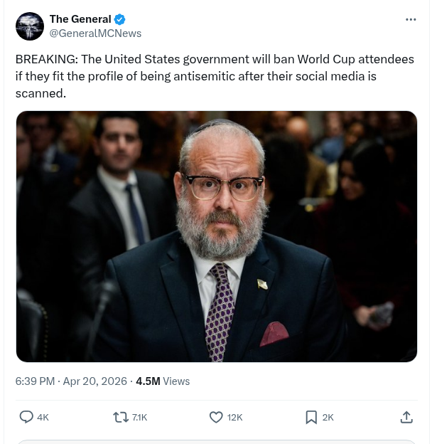Click the BREAKING tweet text body
Viewport: 432px width, 444px height.
(215, 76)
